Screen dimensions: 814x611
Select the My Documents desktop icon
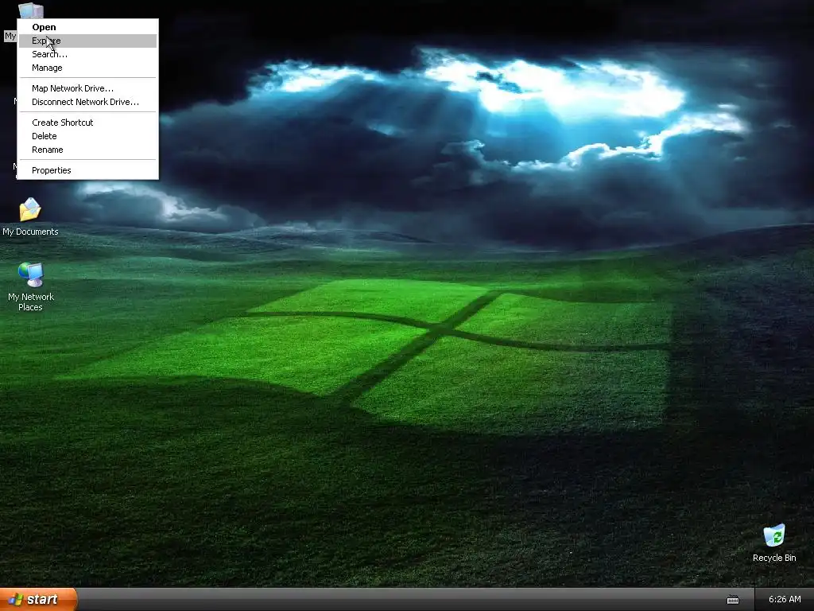point(30,216)
